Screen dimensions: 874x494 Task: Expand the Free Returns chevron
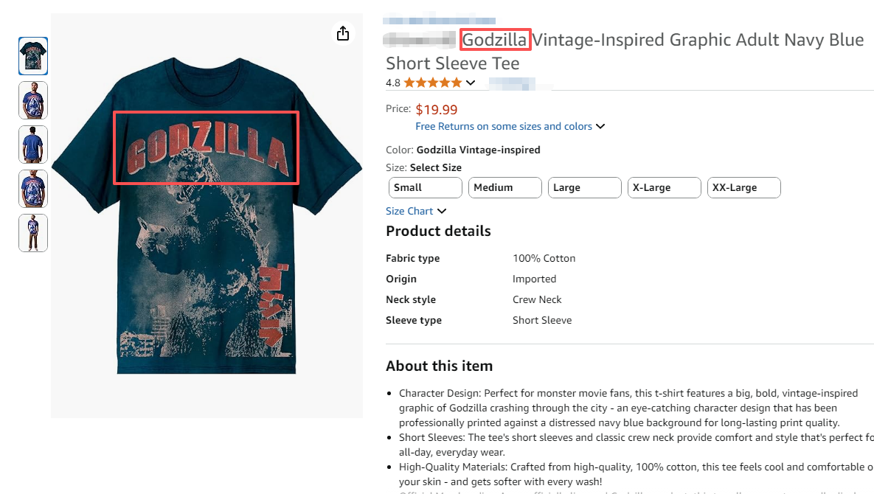point(600,127)
